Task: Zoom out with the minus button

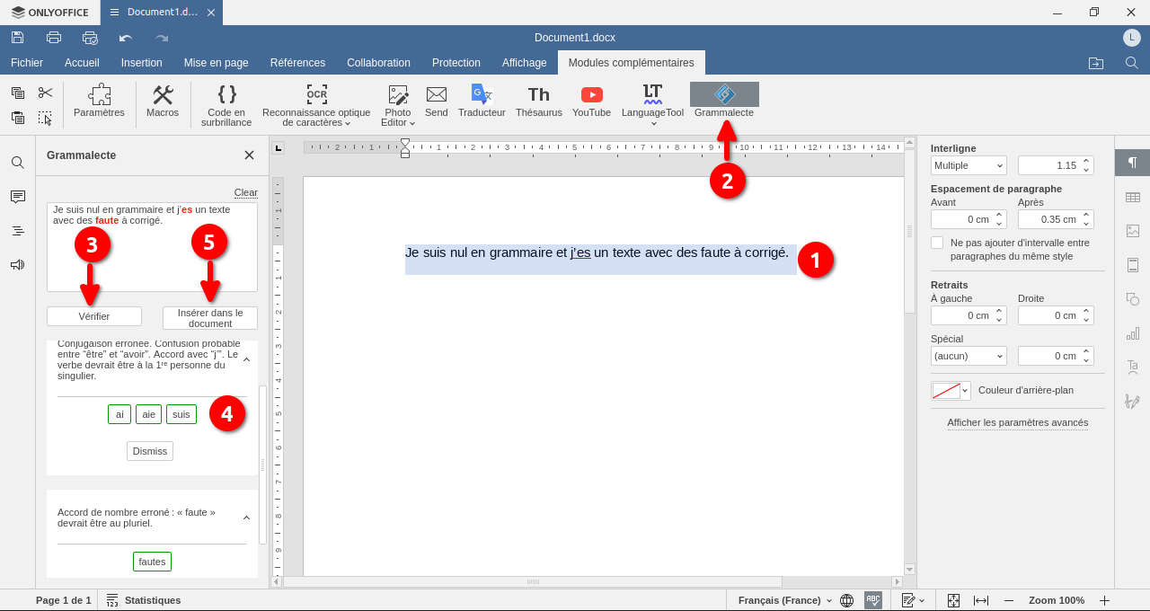Action: point(1009,600)
